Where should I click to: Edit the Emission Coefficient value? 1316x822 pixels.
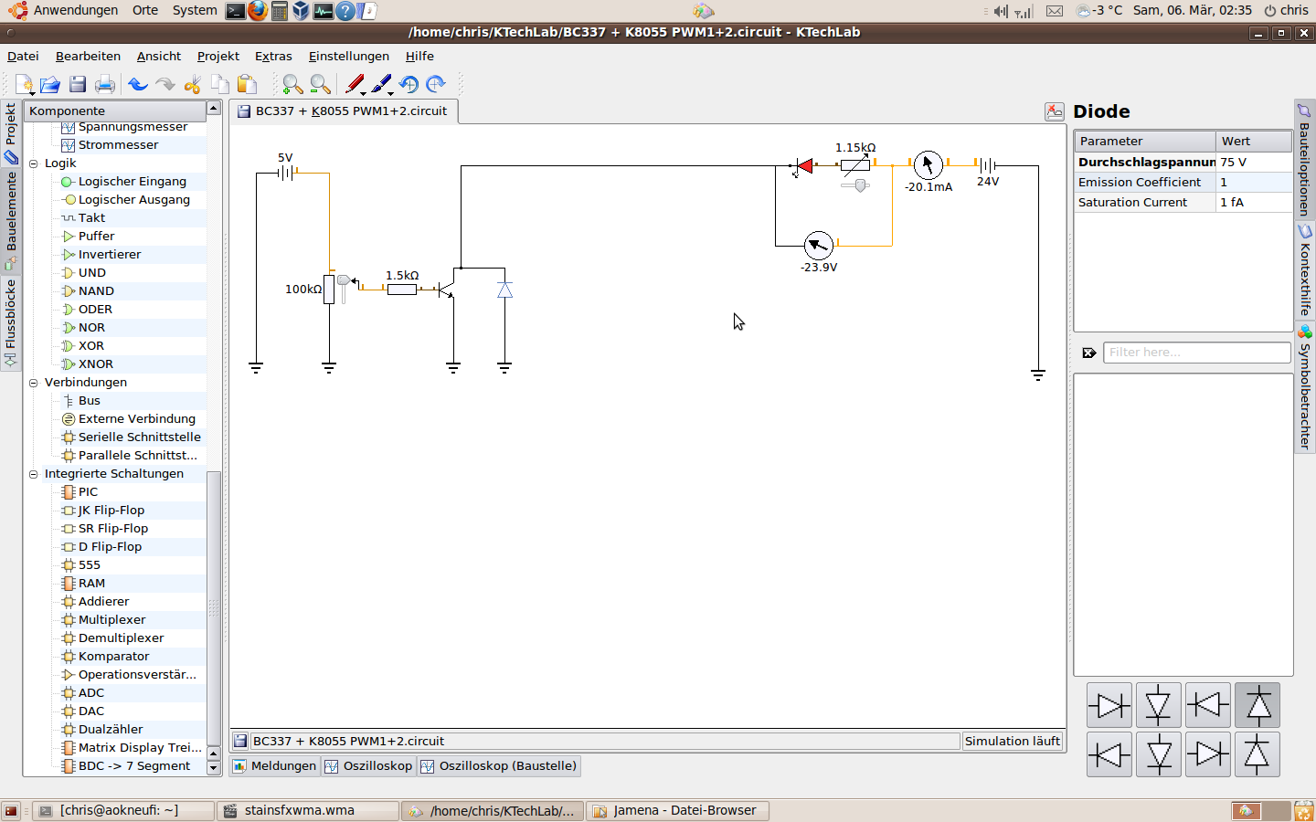coord(1254,183)
